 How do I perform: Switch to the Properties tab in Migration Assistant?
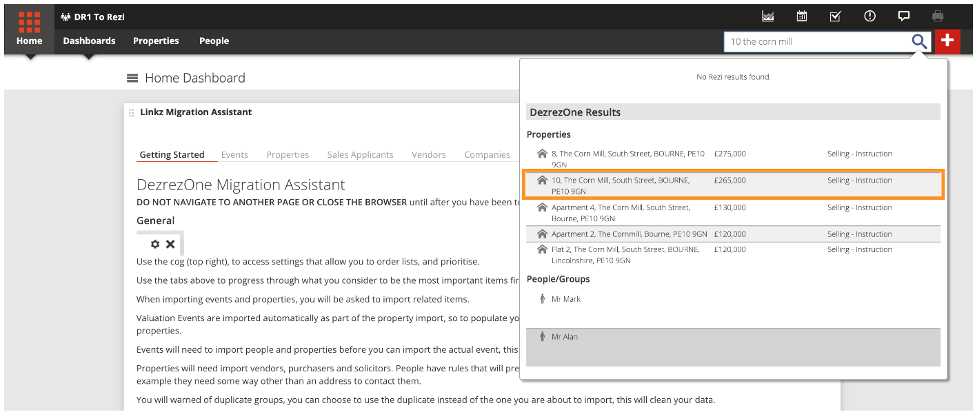[288, 155]
